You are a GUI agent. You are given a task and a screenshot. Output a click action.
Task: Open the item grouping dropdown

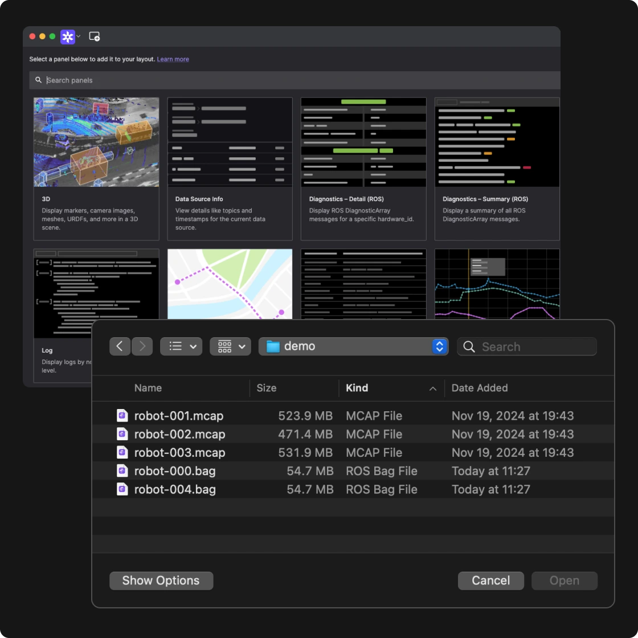230,346
